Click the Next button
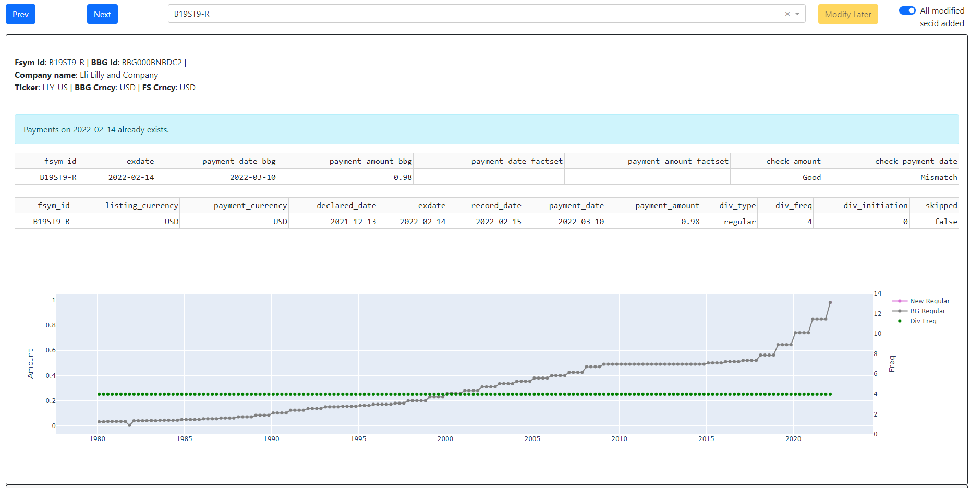 102,14
